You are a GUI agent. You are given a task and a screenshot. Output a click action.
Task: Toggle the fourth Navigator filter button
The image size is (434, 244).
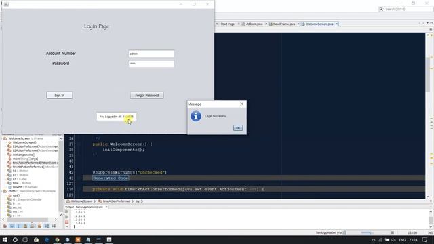click(25, 226)
